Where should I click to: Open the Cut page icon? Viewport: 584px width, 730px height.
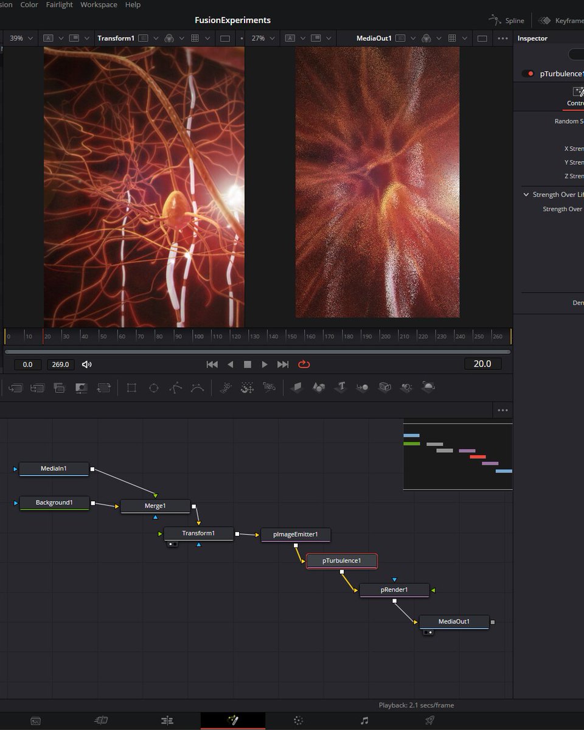(x=101, y=721)
